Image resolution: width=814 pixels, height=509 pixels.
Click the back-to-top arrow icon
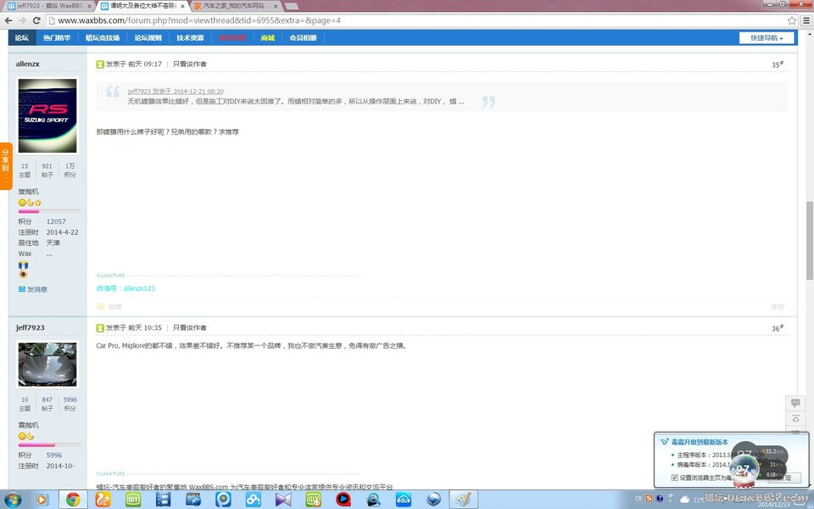[x=794, y=419]
